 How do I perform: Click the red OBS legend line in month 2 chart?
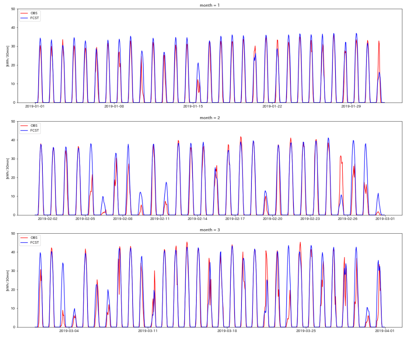click(24, 125)
